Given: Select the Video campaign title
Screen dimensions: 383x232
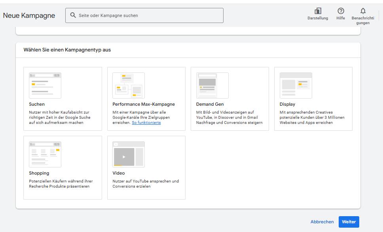Looking at the screenshot, I should pyautogui.click(x=118, y=173).
